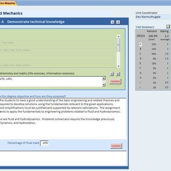The height and width of the screenshot is (171, 171).
Task: Click Update button in green panel
Action: coord(115,81)
